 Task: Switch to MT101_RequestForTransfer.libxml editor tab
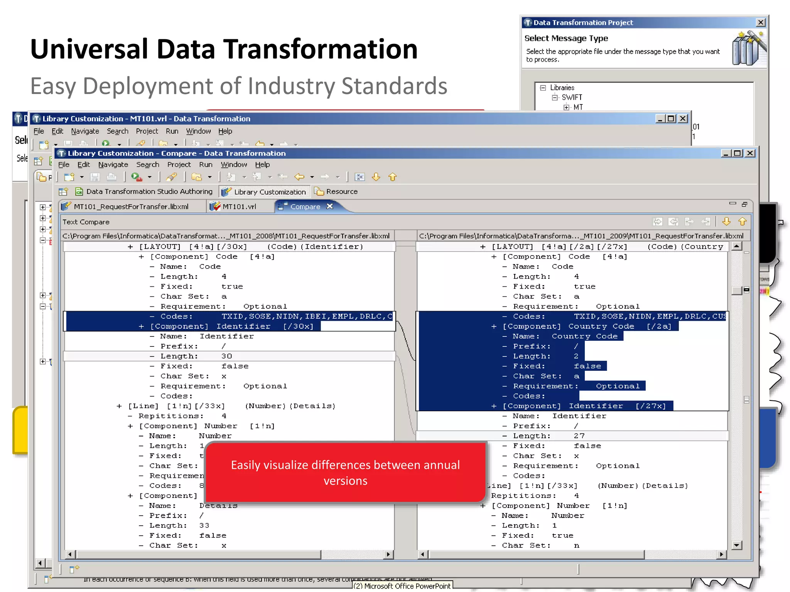[131, 207]
